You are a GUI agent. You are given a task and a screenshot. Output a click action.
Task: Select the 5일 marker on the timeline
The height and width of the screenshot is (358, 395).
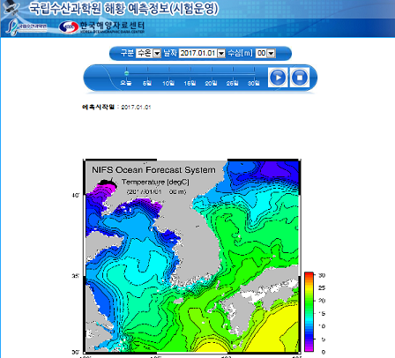point(147,83)
